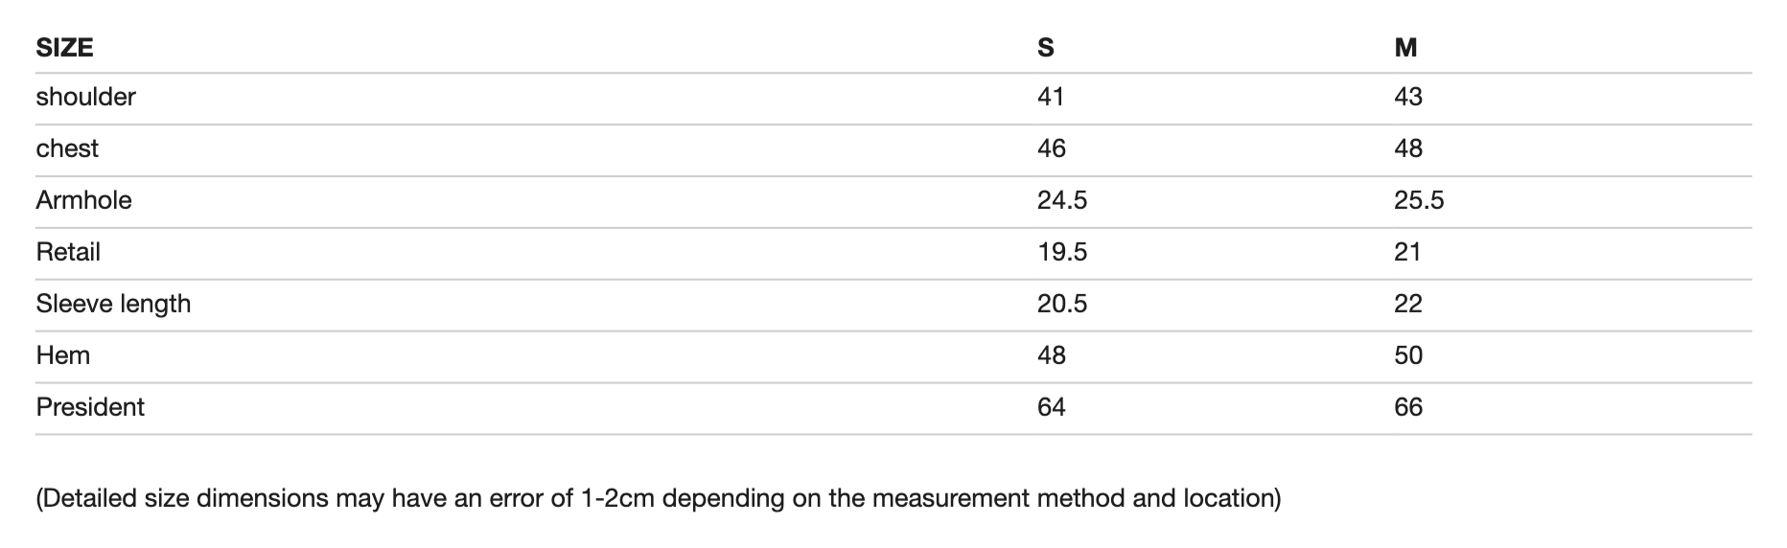The image size is (1787, 548).
Task: Select chest value 46 for size S
Action: click(1051, 148)
